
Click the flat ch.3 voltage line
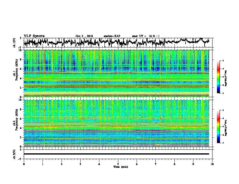tap(116, 154)
